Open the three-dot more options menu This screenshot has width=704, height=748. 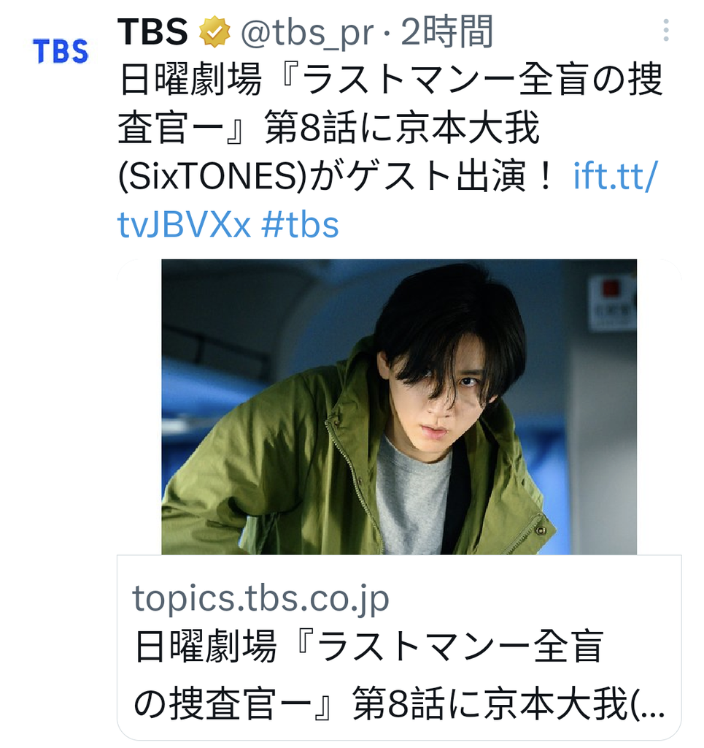point(665,31)
